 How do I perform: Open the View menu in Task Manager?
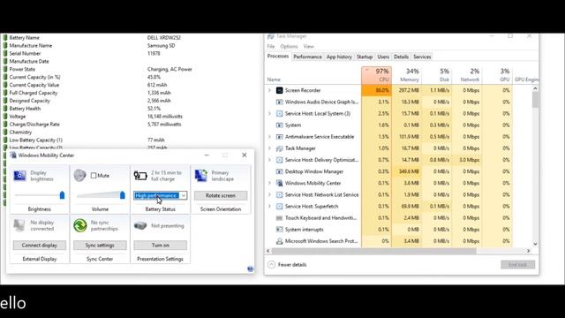[x=308, y=47]
